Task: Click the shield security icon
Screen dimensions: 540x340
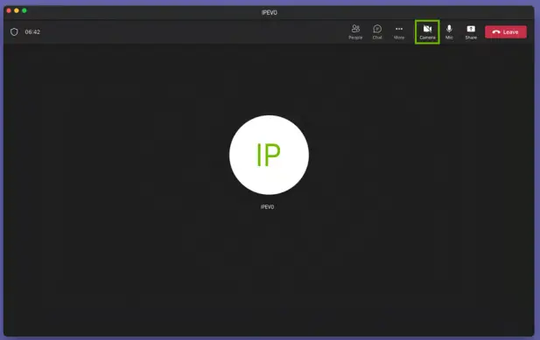Action: [x=14, y=32]
